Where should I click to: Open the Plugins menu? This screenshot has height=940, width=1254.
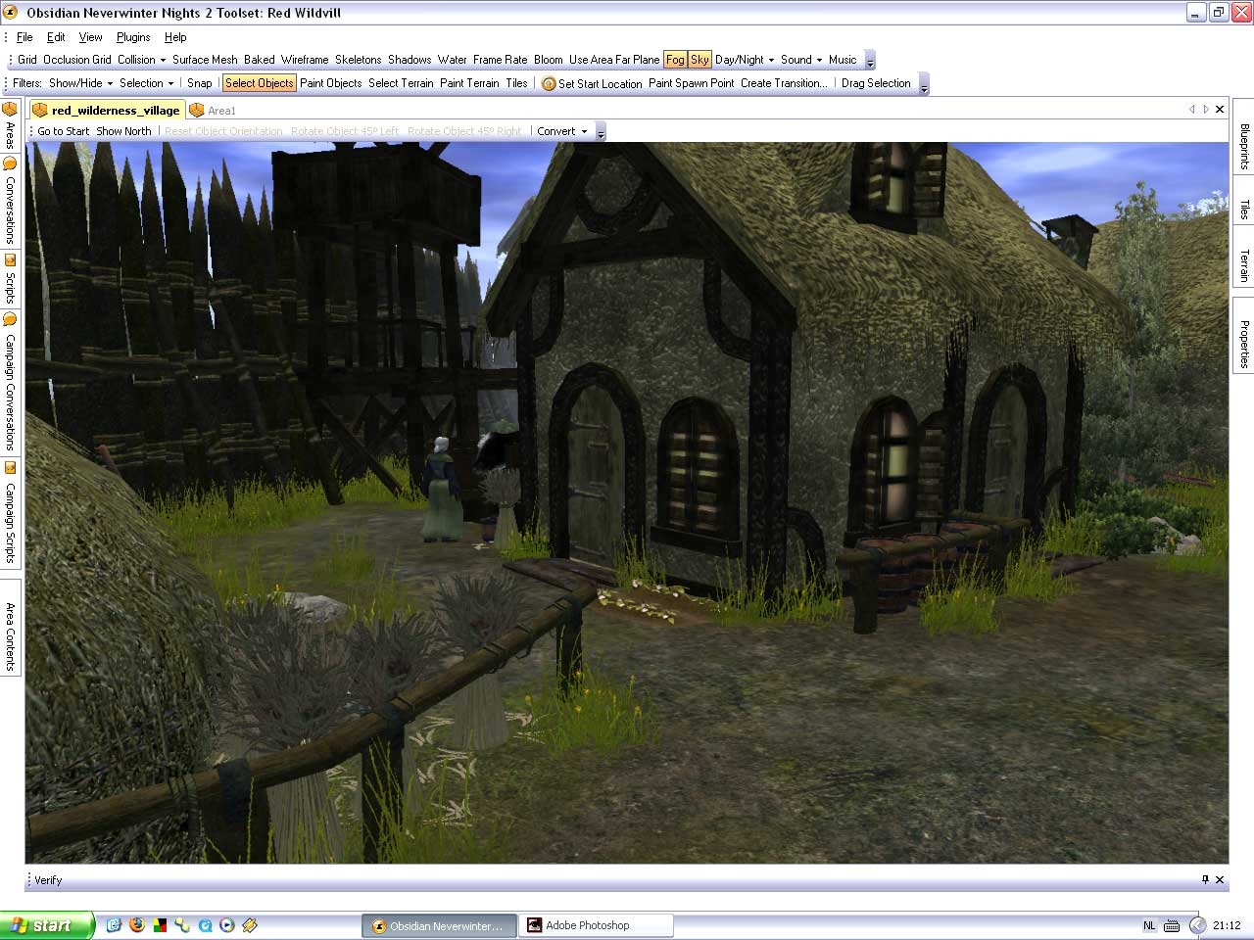pyautogui.click(x=133, y=37)
